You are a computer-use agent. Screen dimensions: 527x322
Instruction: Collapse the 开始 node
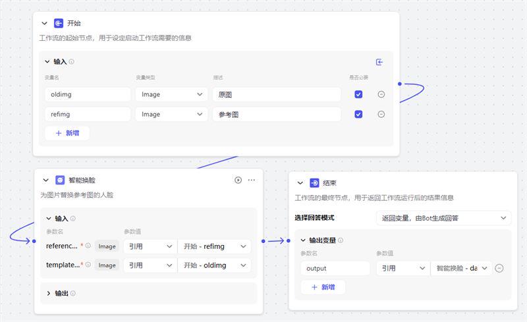[44, 23]
